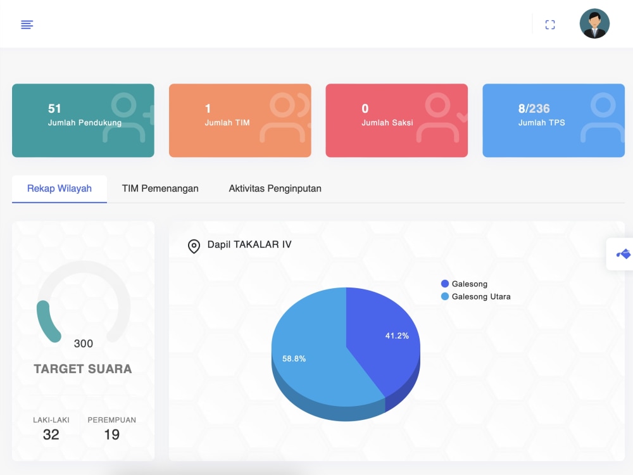Click the TARGET SUARA label
This screenshot has width=633, height=475.
click(x=83, y=369)
